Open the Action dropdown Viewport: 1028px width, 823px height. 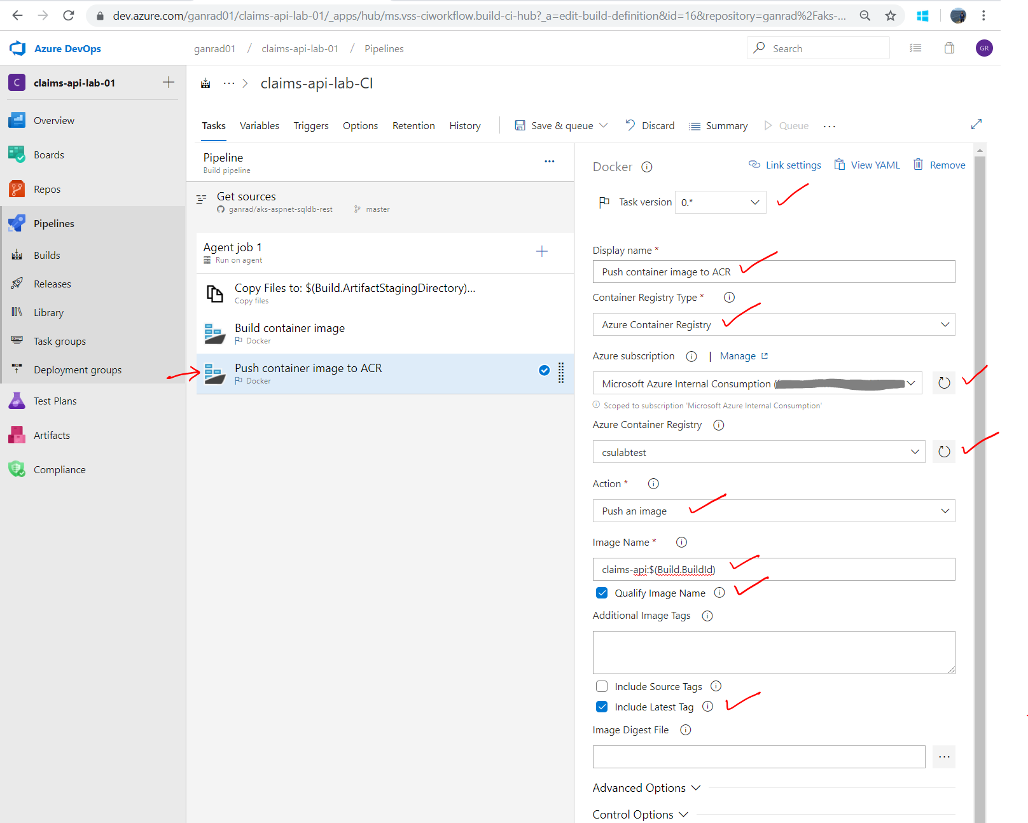774,511
